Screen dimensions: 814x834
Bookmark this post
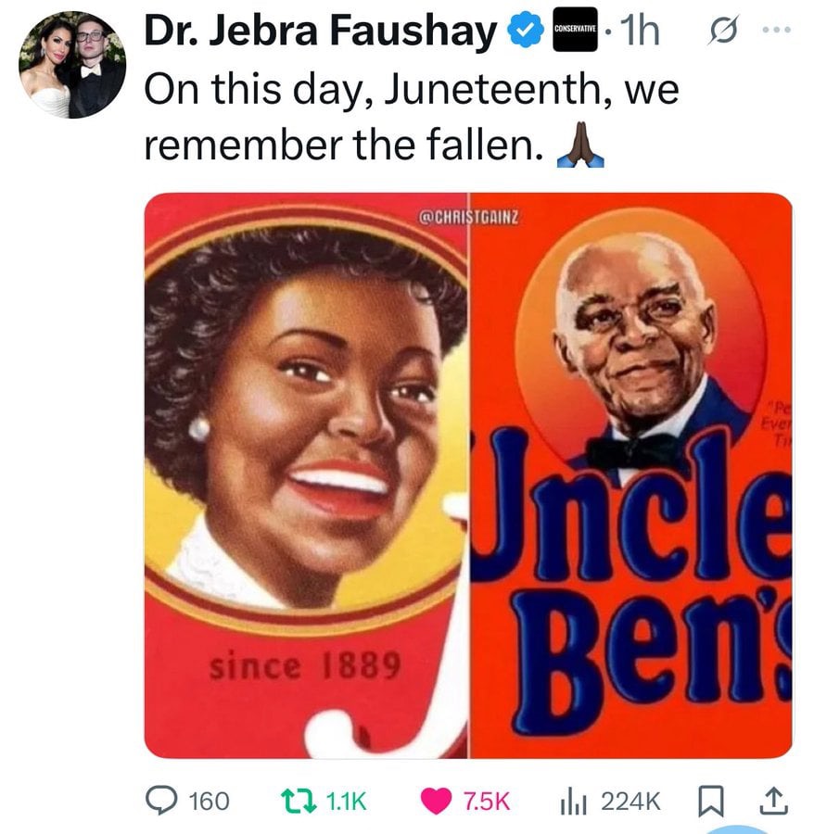711,802
